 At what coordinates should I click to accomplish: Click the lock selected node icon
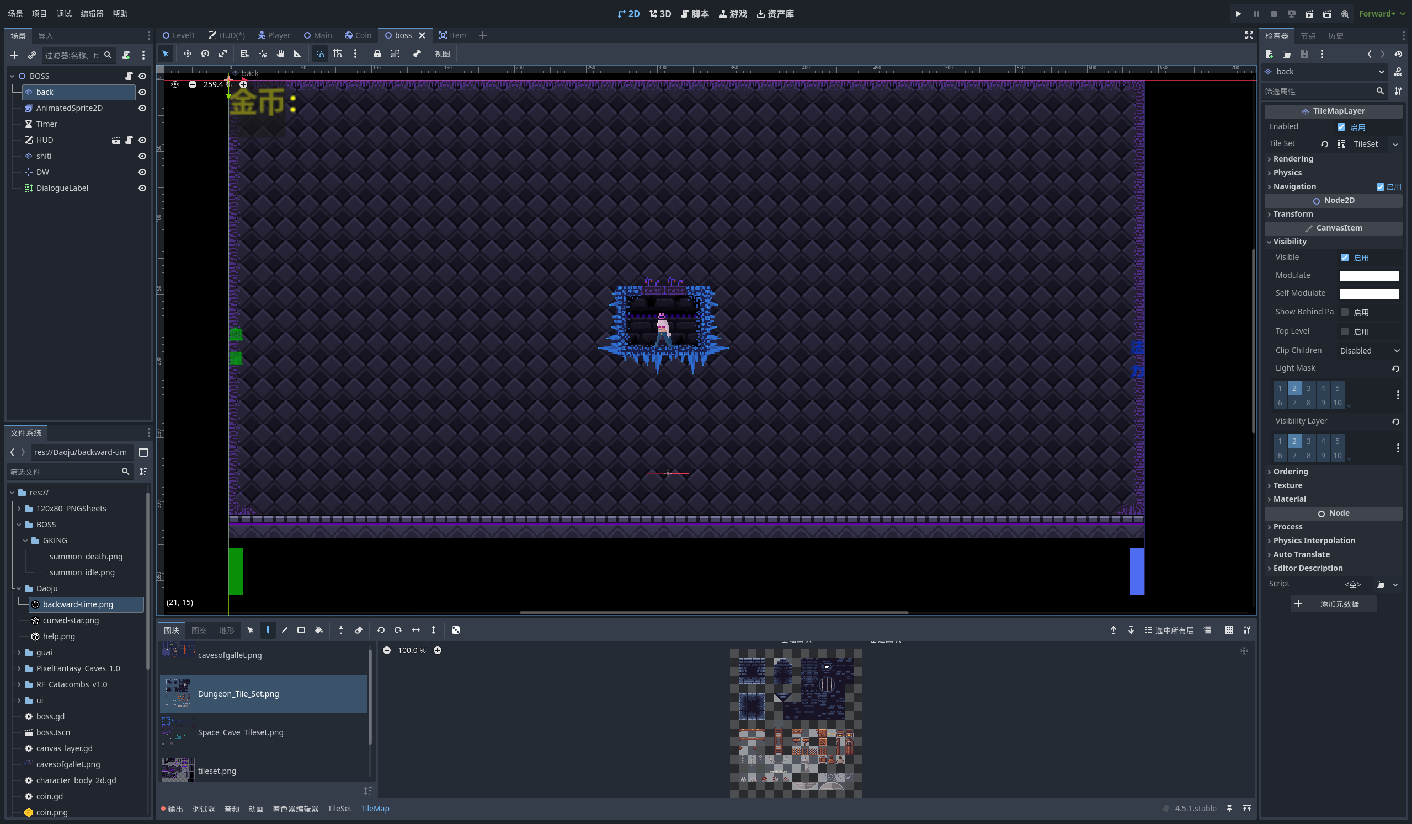tap(377, 54)
